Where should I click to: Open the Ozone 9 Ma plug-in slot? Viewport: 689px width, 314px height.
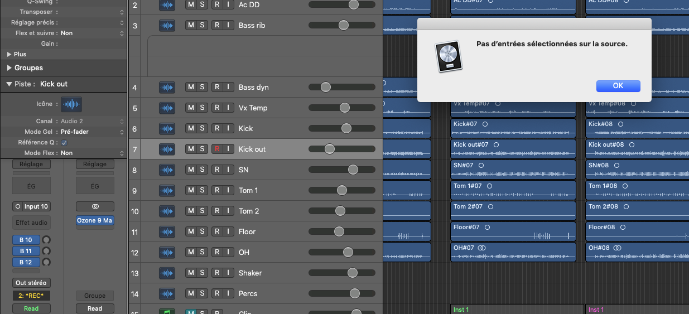(x=95, y=220)
